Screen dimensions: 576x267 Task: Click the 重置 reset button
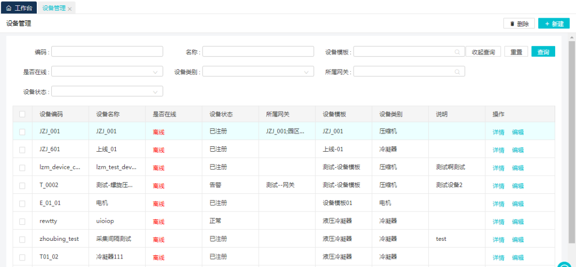point(516,52)
